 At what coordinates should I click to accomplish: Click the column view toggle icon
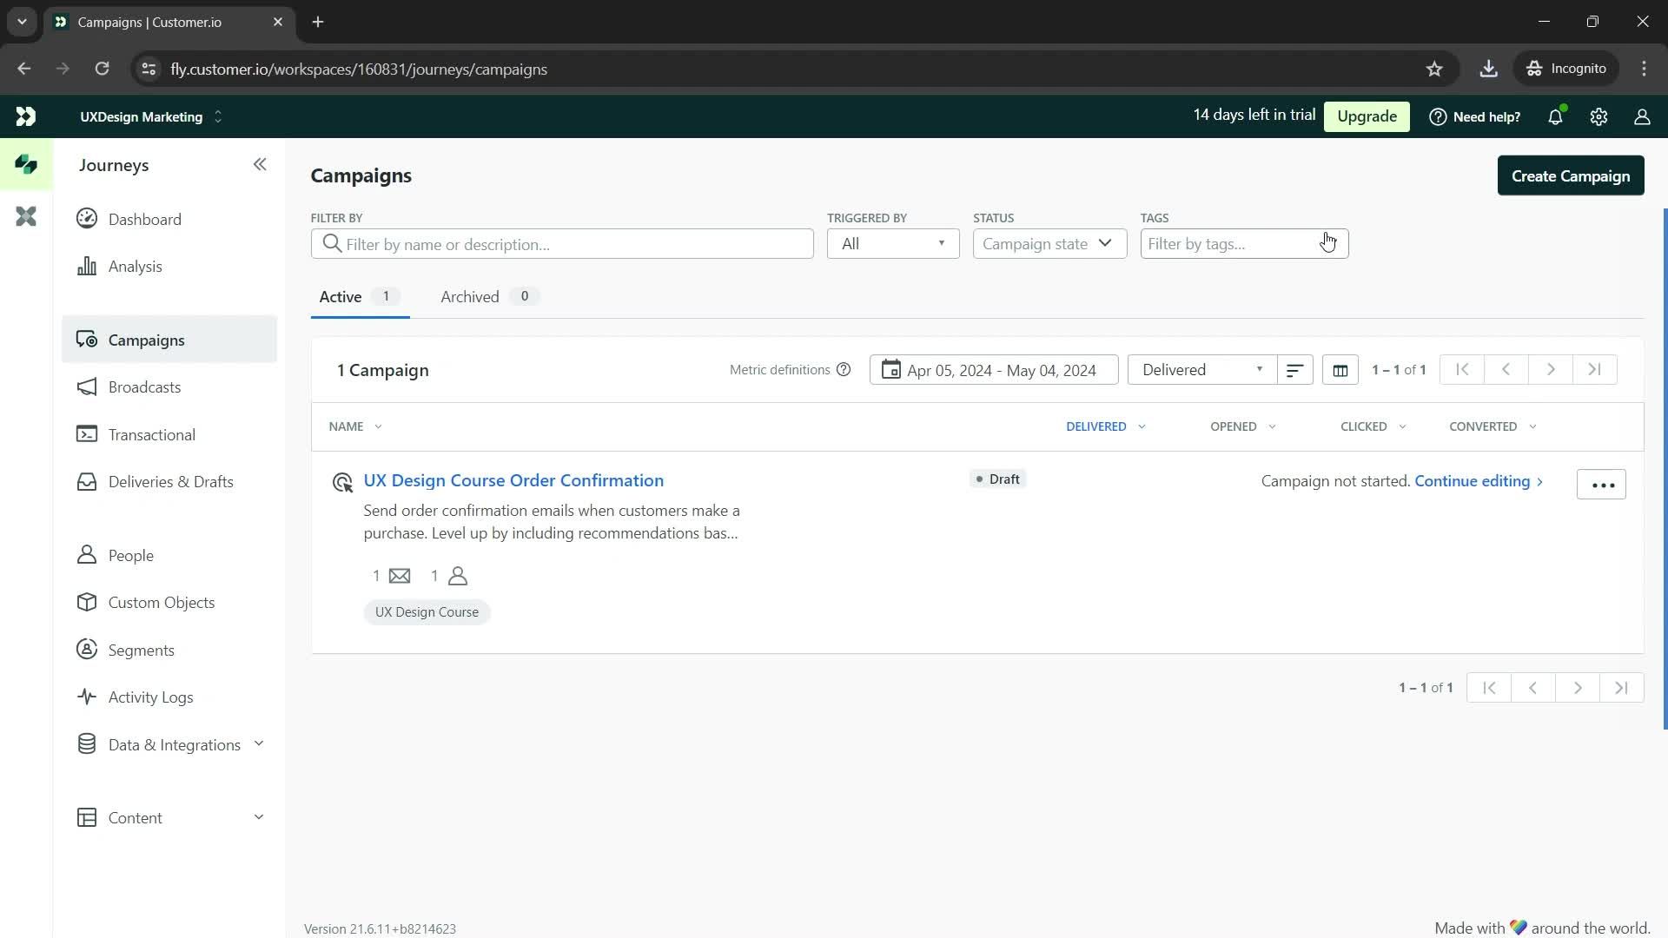1340,369
